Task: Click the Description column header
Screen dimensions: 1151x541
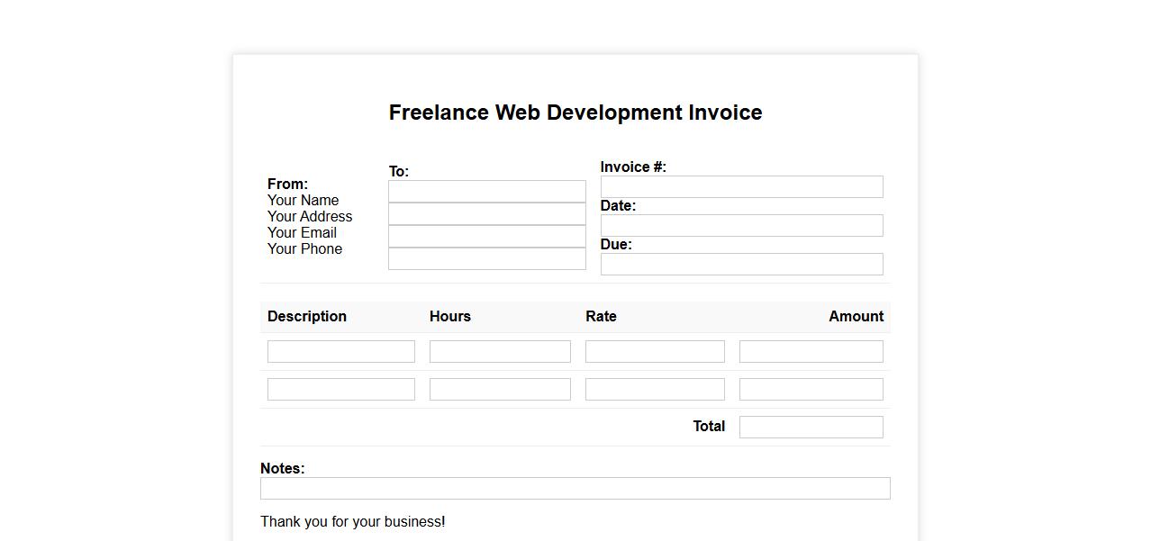Action: pyautogui.click(x=307, y=317)
